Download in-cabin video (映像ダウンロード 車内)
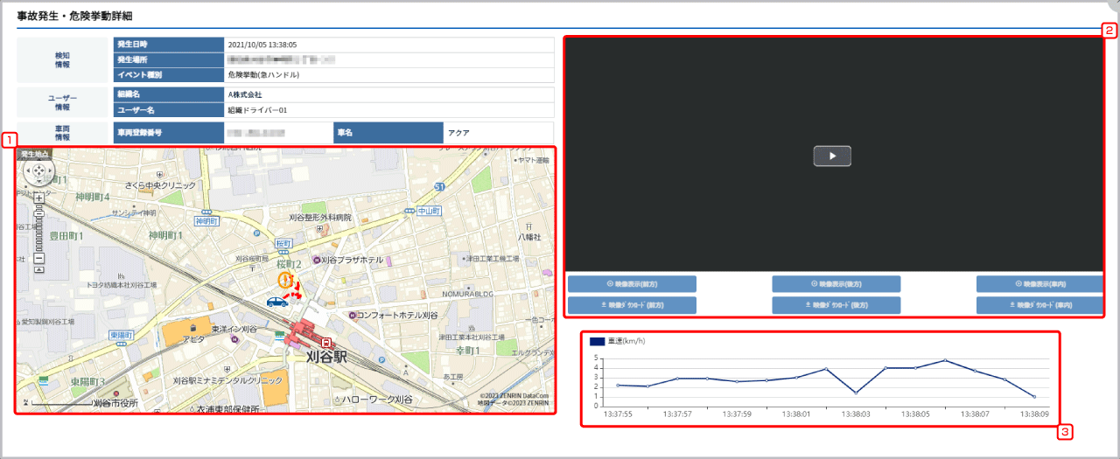This screenshot has height=459, width=1120. click(1039, 305)
